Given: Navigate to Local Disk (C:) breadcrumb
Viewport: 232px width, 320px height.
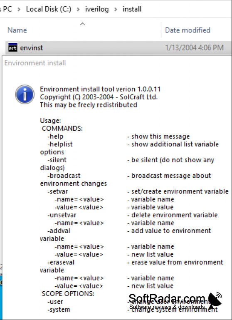Looking at the screenshot, I should 49,9.
